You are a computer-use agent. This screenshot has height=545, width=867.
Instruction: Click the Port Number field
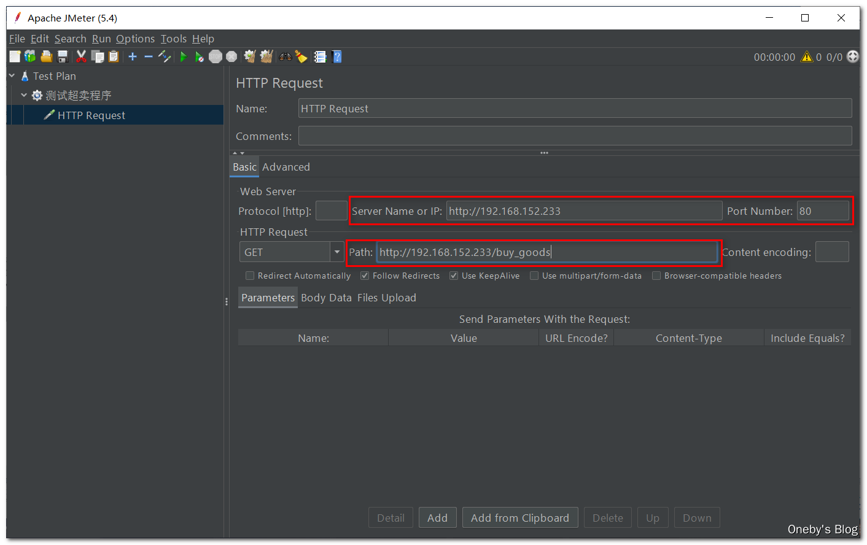click(823, 211)
